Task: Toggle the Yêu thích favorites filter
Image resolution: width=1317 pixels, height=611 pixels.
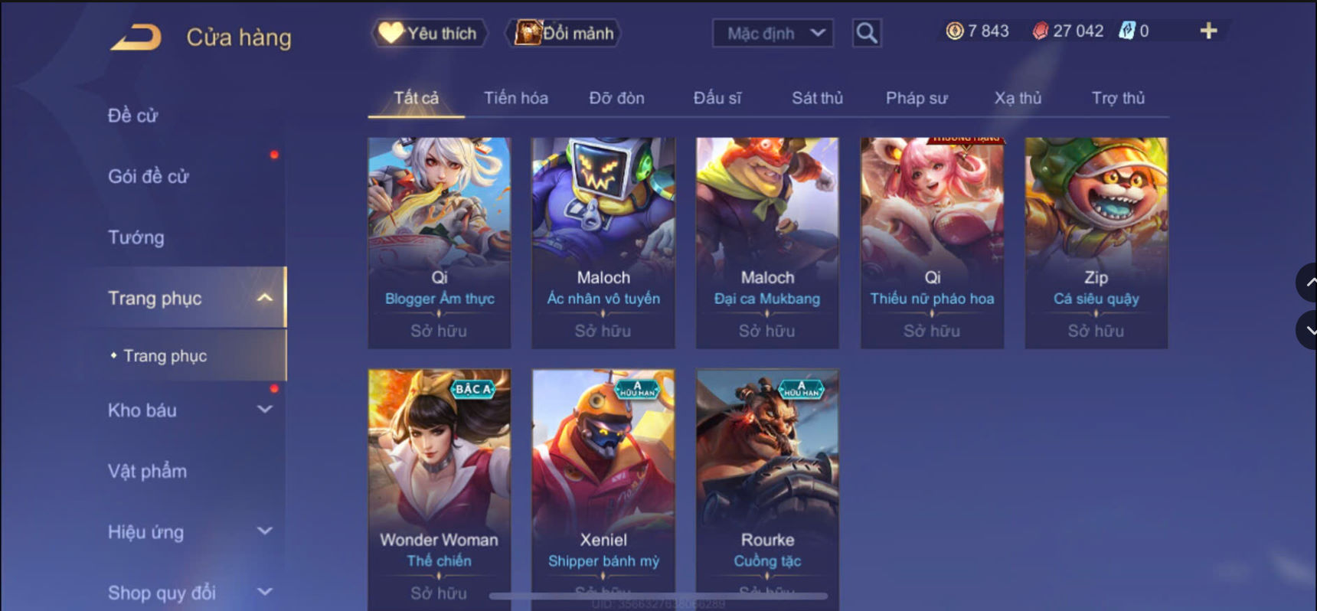Action: [429, 33]
